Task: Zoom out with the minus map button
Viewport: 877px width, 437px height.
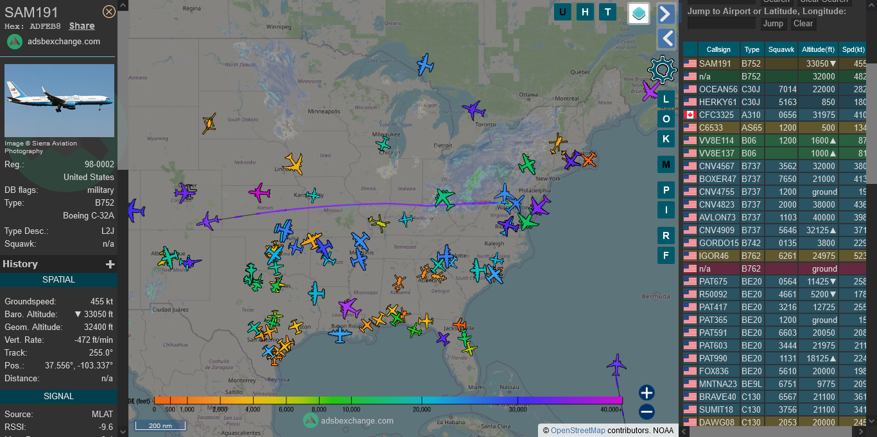Action: pyautogui.click(x=647, y=412)
